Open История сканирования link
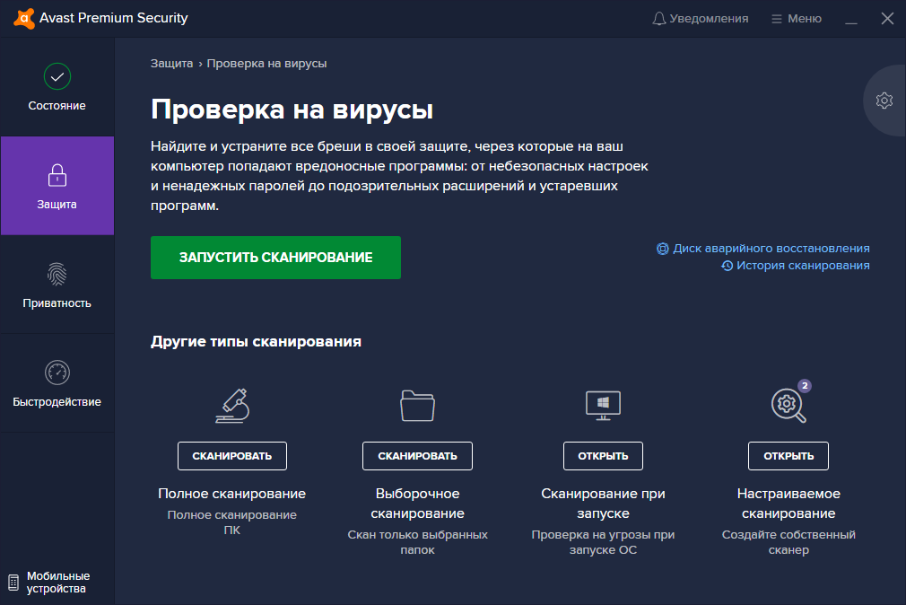The height and width of the screenshot is (605, 906). point(795,266)
